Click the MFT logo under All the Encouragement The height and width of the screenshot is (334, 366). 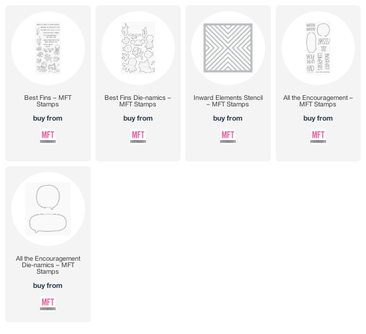[318, 137]
